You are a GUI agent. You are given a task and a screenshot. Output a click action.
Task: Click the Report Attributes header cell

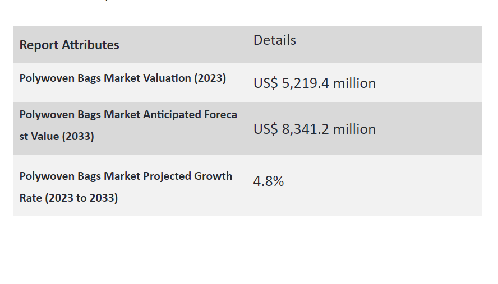point(69,45)
